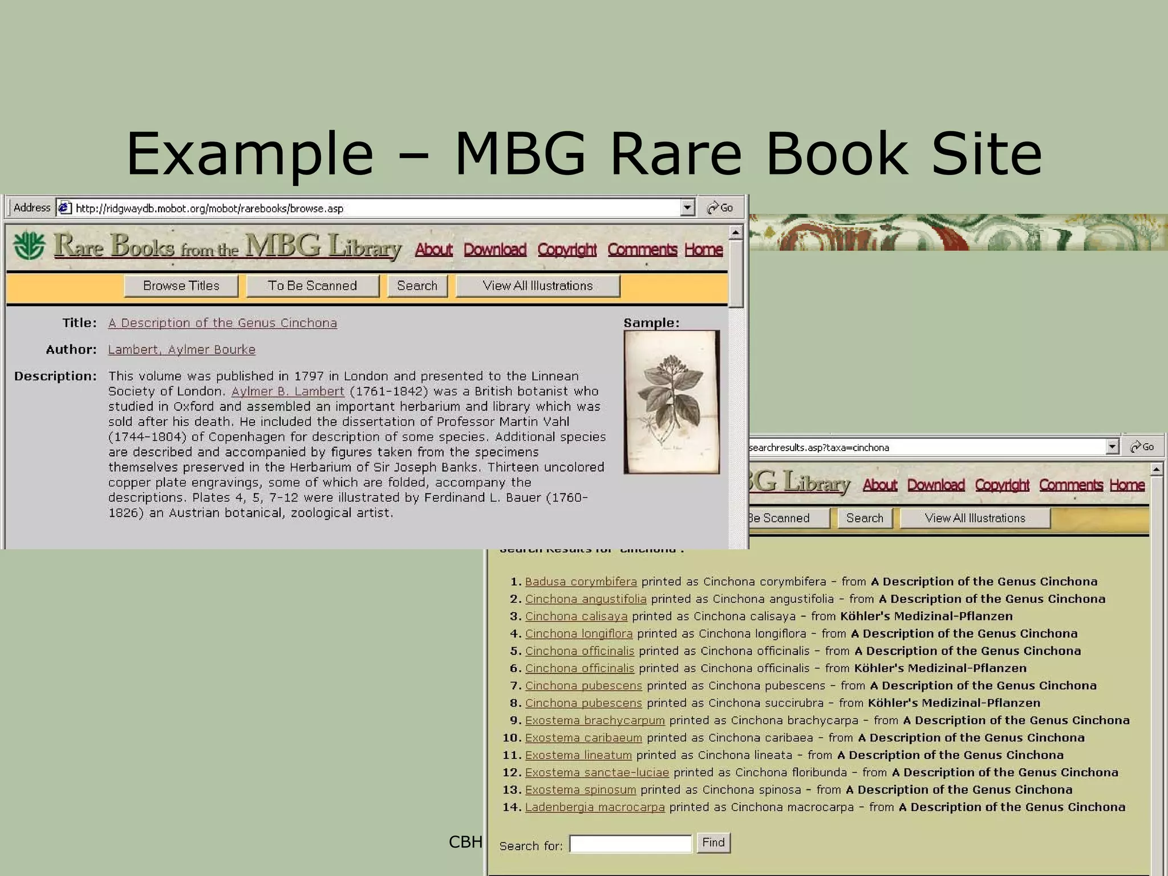
Task: Open Exostema spinosum result link
Action: tap(581, 790)
